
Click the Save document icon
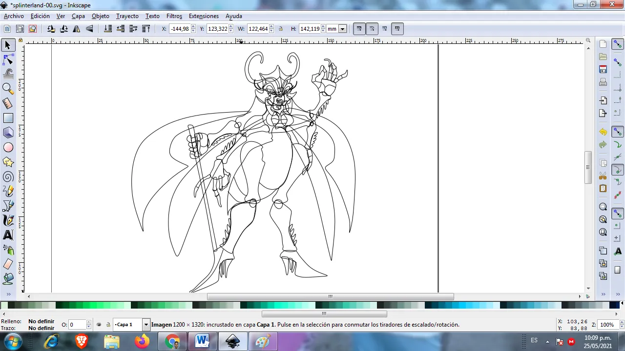[603, 69]
